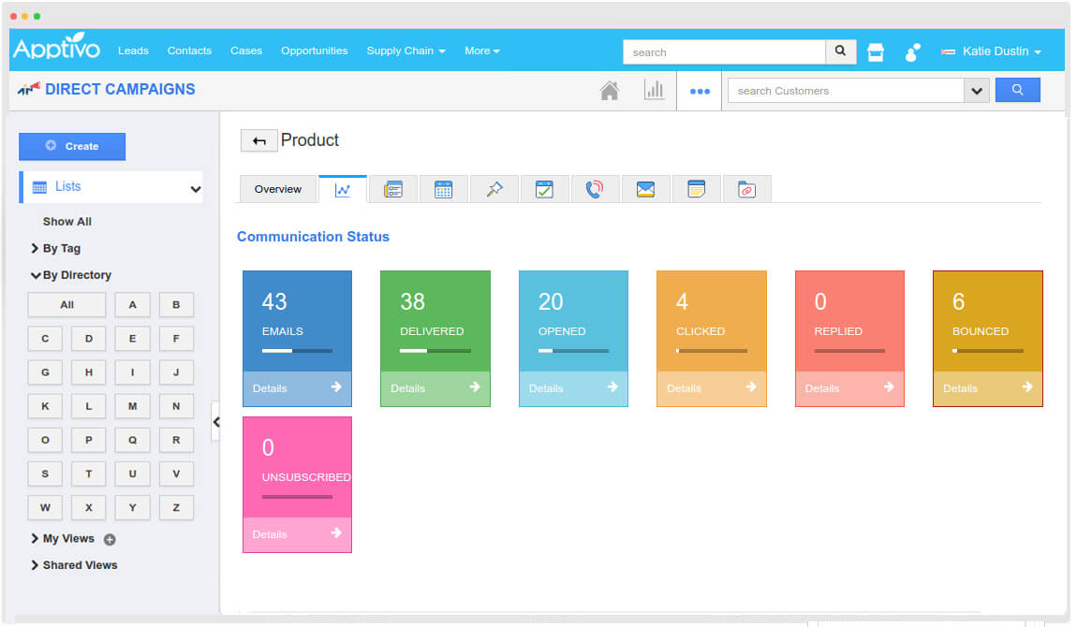Viewport: 1077px width, 627px height.
Task: Open the documents paperclip icon tab
Action: tap(746, 189)
